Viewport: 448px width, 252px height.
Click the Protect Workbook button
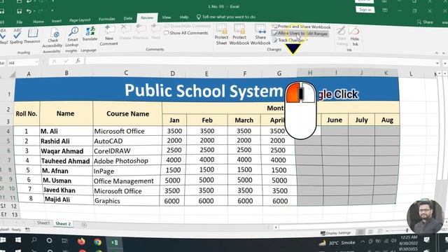click(x=239, y=34)
